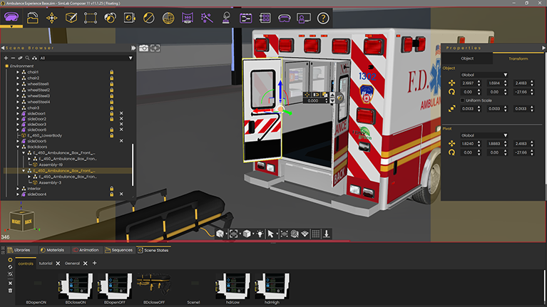The height and width of the screenshot is (307, 547).
Task: Select the BDcloseON scene state thumbnail
Action: (x=76, y=286)
